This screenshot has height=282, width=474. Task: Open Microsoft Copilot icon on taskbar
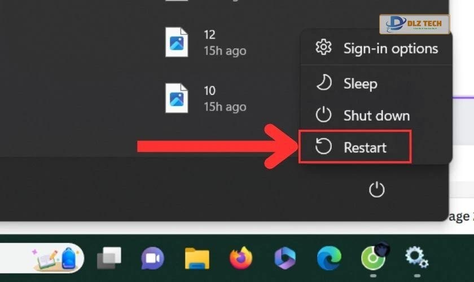point(285,259)
